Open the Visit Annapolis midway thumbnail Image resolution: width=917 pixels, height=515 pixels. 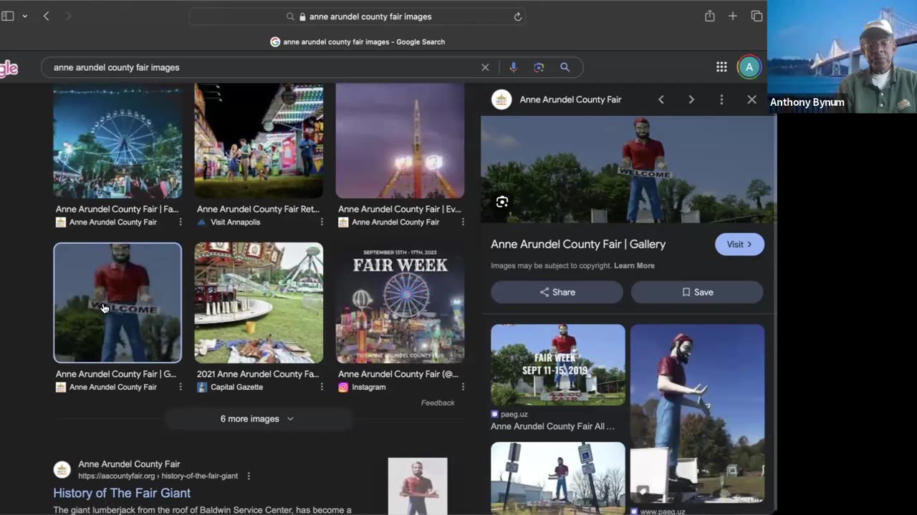[259, 141]
